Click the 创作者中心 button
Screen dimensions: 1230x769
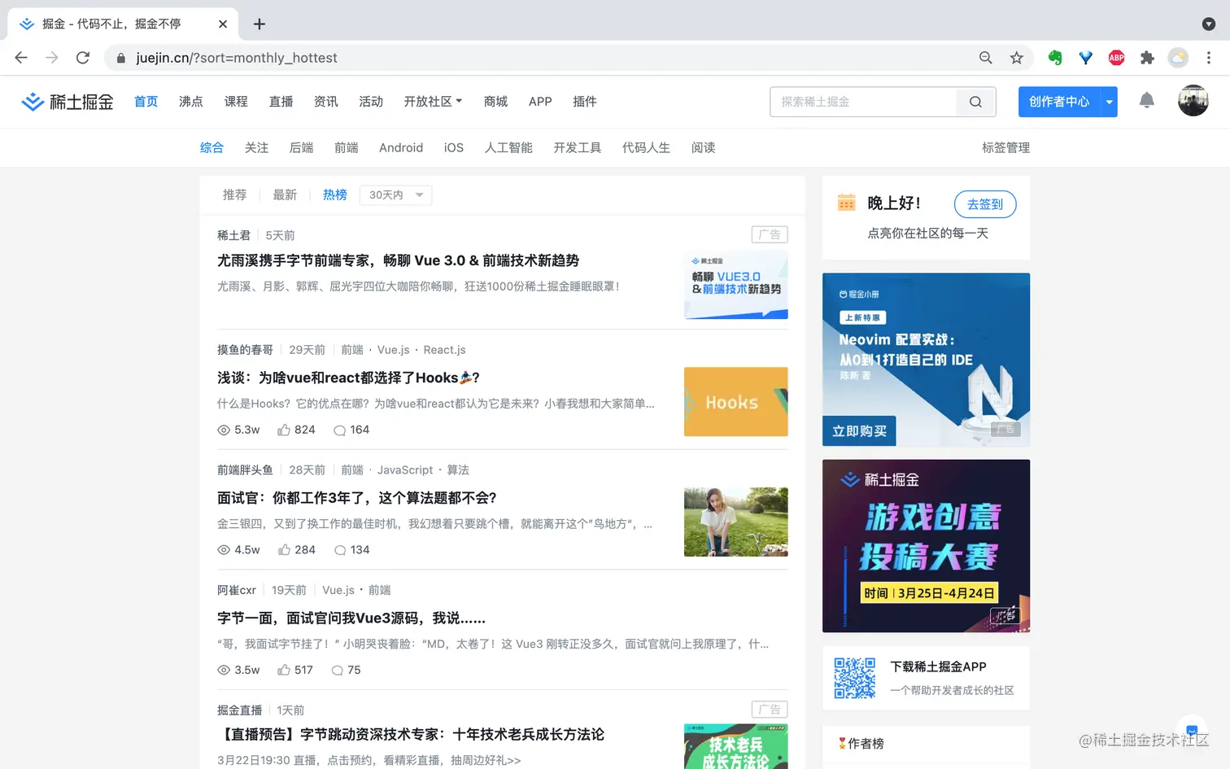pos(1059,102)
